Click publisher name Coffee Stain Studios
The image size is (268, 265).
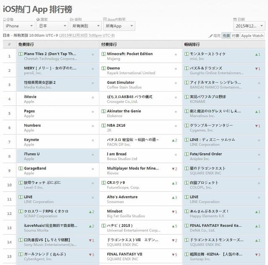pyautogui.click(x=124, y=87)
